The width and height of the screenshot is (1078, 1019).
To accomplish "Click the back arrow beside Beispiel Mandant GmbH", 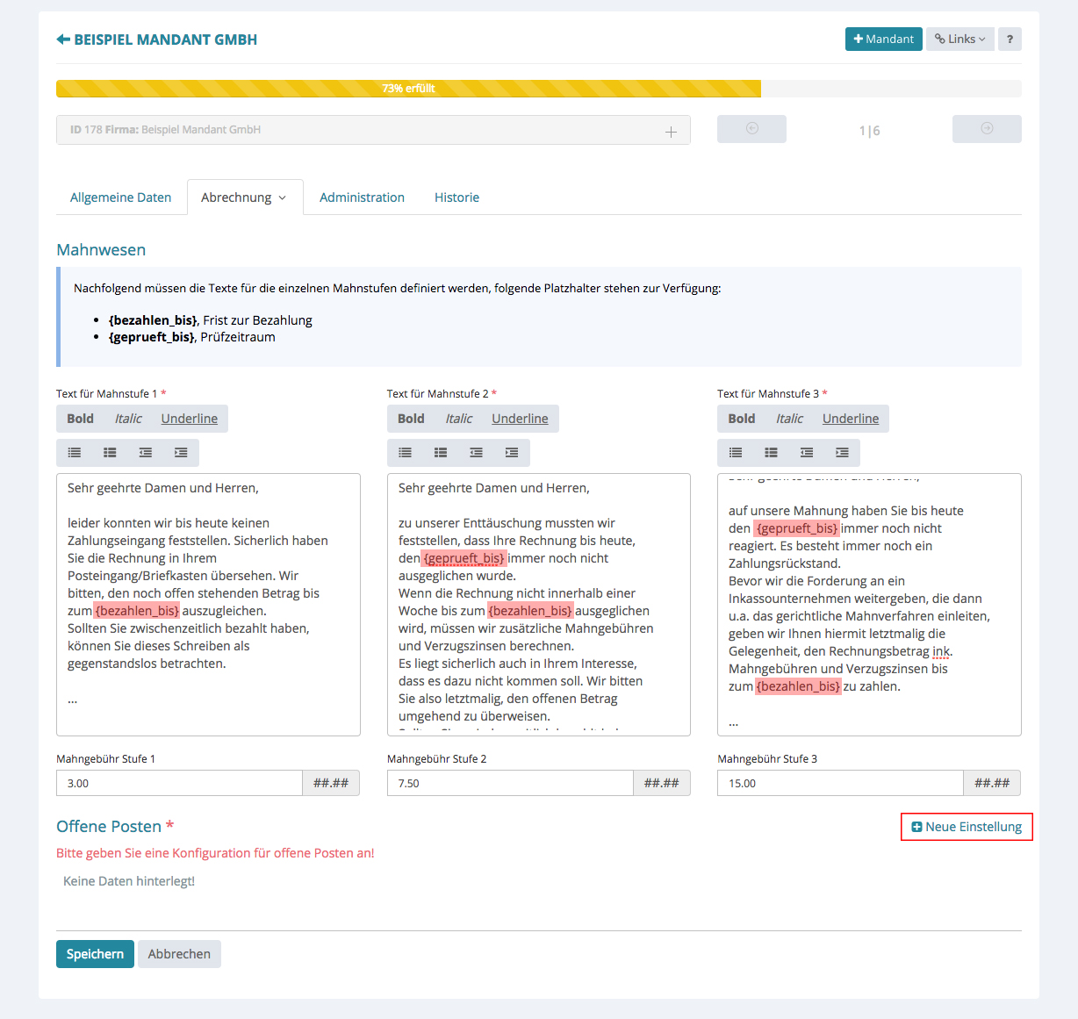I will 63,39.
